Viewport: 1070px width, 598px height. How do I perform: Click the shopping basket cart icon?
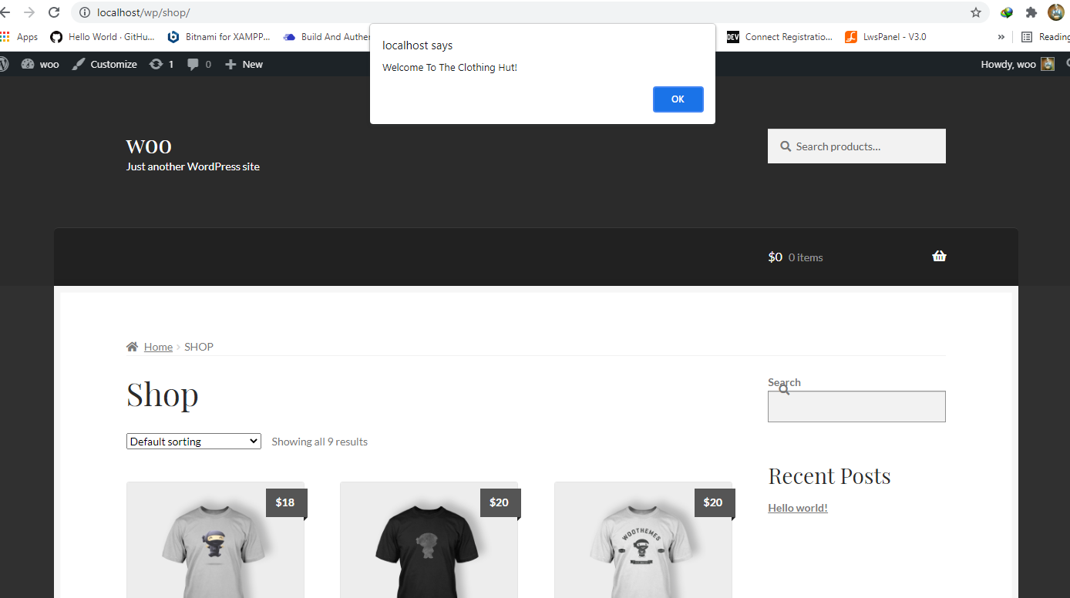939,257
